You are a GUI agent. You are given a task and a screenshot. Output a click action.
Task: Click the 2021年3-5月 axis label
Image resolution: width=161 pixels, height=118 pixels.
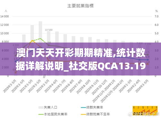26,86
